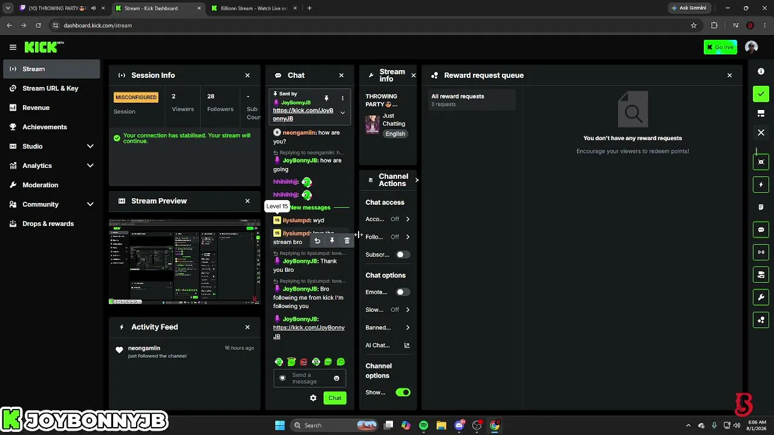
Task: Click the X icon in right sidebar
Action: coord(761,132)
